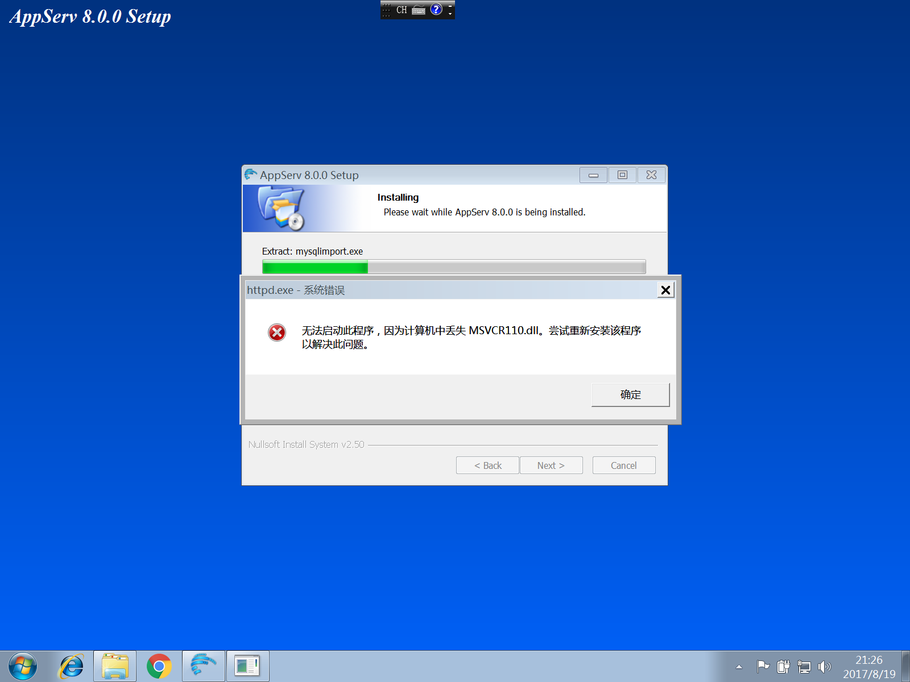Minimize the AppServ 8.0.0 Setup window
The height and width of the screenshot is (682, 910).
click(593, 175)
